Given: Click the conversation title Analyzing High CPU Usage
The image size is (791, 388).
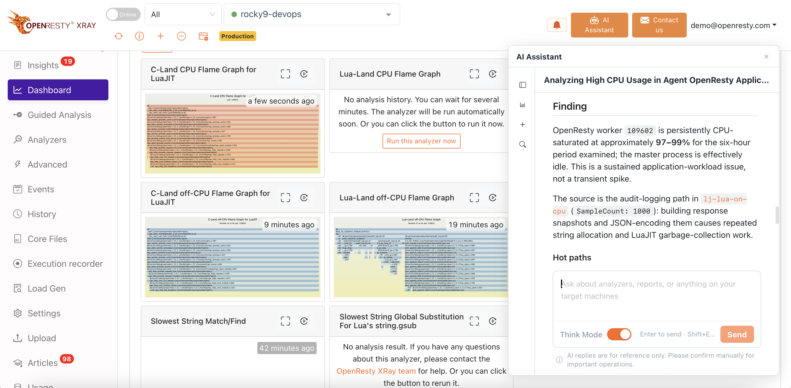Looking at the screenshot, I should [x=656, y=80].
